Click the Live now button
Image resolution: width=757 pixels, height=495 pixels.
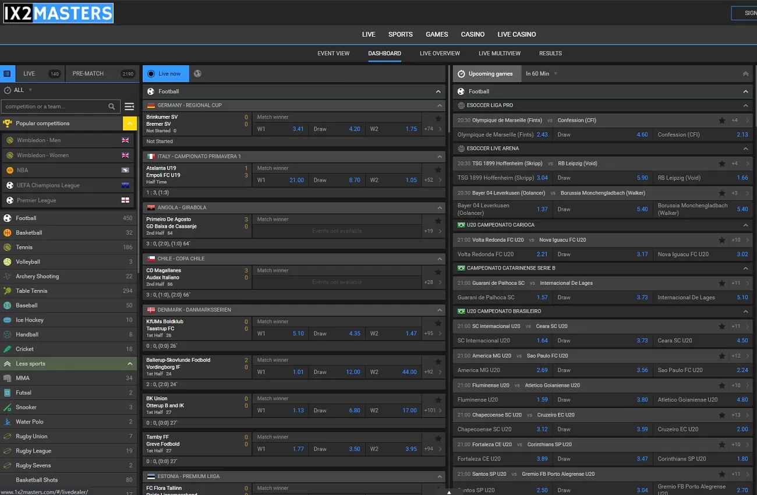(x=165, y=73)
